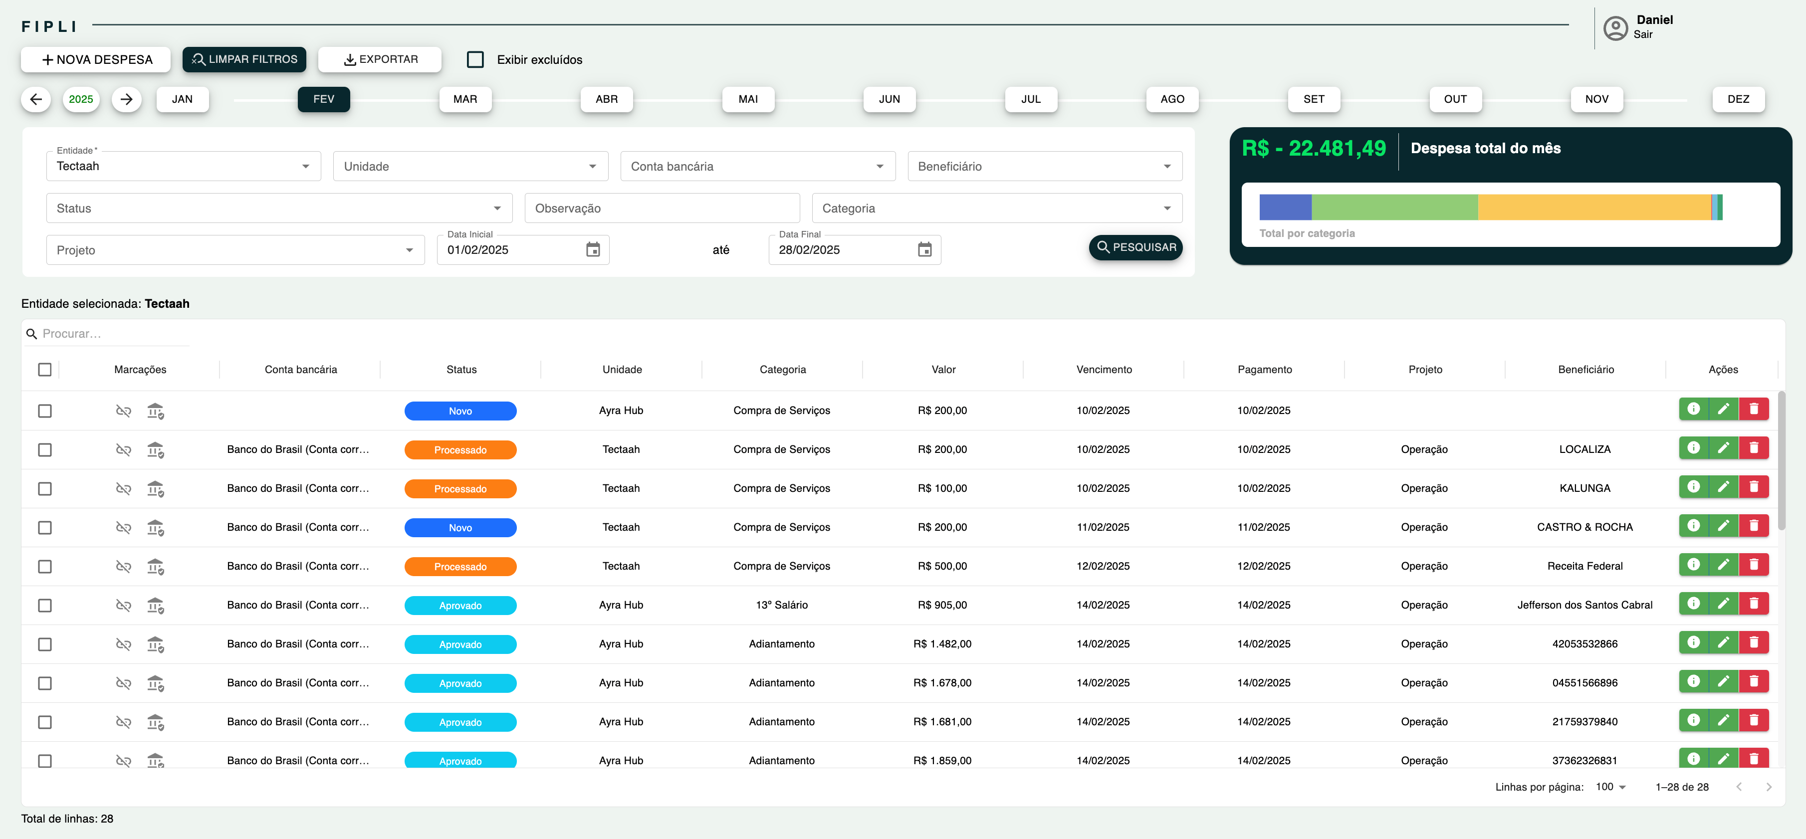Enable the Exibir excluídos checkbox

(x=475, y=59)
